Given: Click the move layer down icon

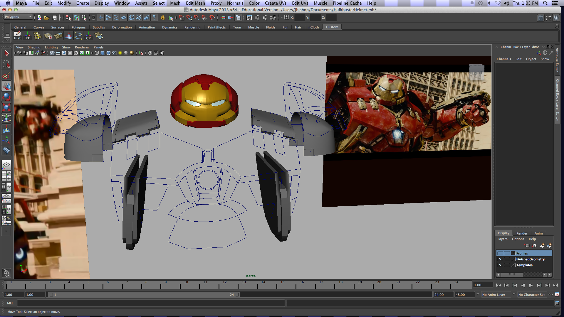Looking at the screenshot, I should click(x=534, y=245).
